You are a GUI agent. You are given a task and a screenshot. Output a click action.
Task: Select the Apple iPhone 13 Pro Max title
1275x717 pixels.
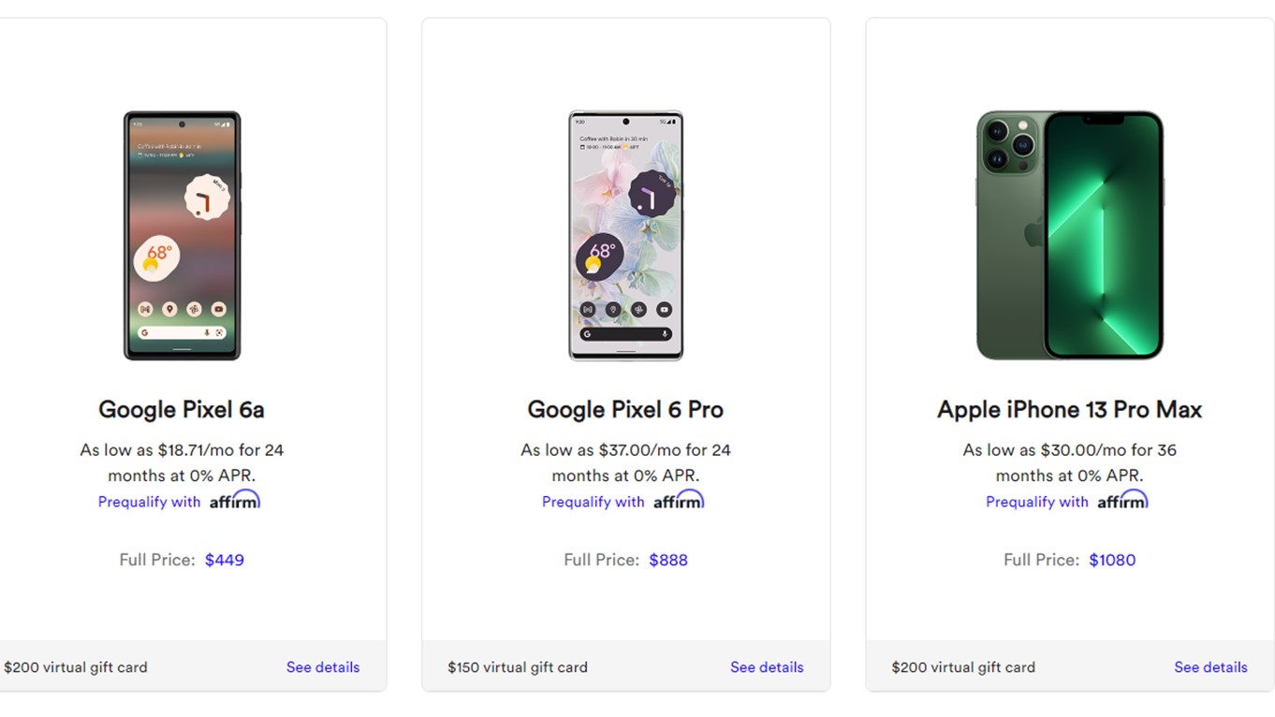(1069, 410)
